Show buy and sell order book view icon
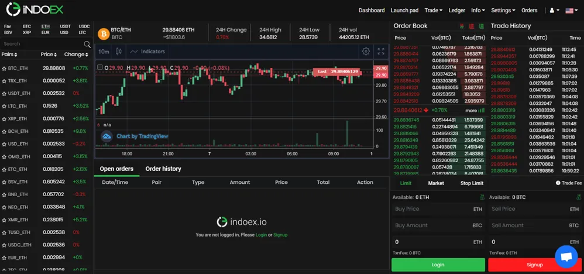 coord(462,26)
